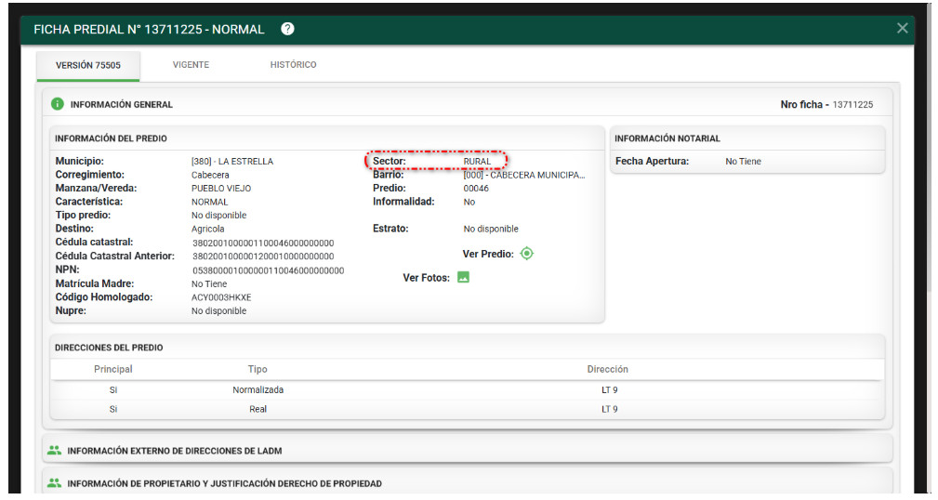
Task: Select the Real address row
Action: [x=258, y=409]
